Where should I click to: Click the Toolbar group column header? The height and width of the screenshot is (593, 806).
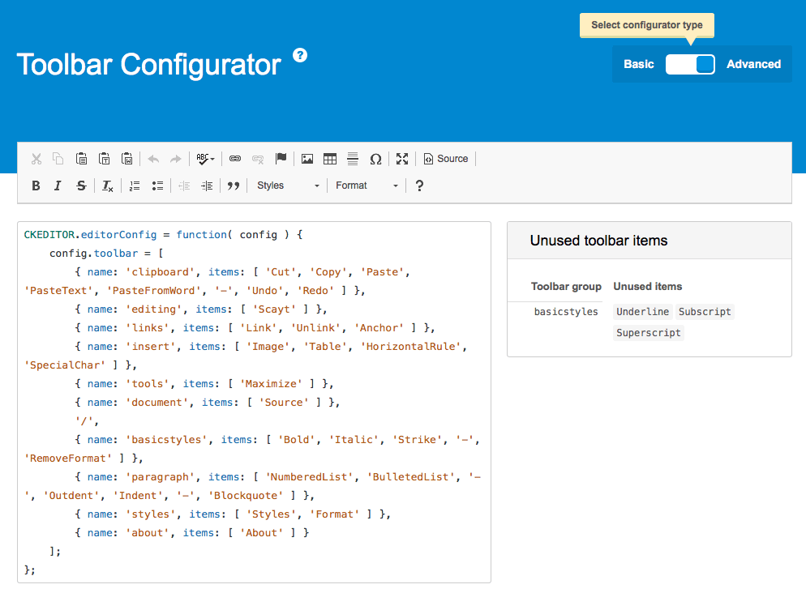tap(566, 287)
